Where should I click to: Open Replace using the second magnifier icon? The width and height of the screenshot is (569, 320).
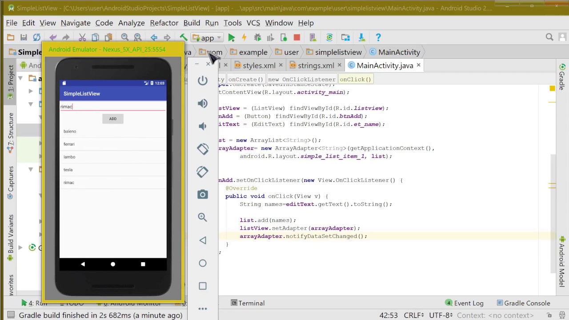click(138, 38)
